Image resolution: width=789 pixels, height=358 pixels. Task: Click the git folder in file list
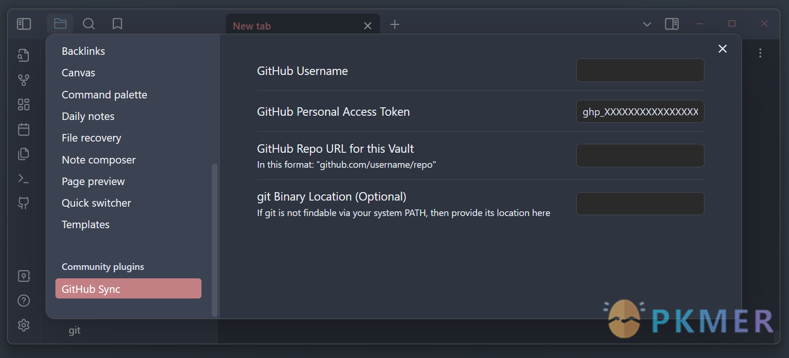tap(74, 330)
